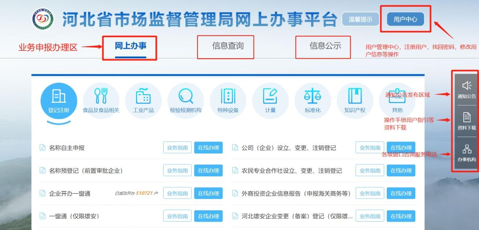Open 公司（企业）设立、变更、注销登记 service
Image resolution: width=479 pixels, height=230 pixels.
pyautogui.click(x=289, y=148)
